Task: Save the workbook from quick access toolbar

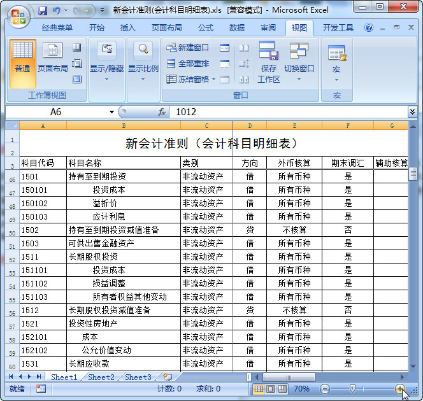Action: pyautogui.click(x=43, y=11)
